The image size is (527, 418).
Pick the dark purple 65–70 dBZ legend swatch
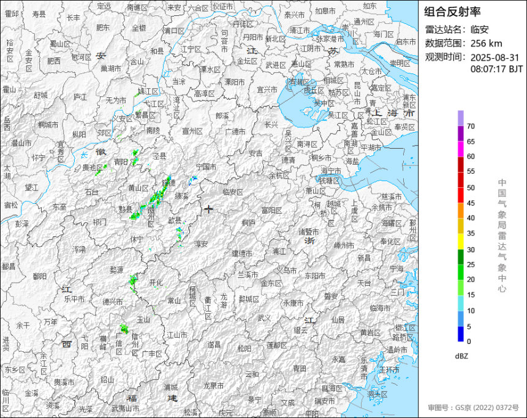(x=460, y=133)
